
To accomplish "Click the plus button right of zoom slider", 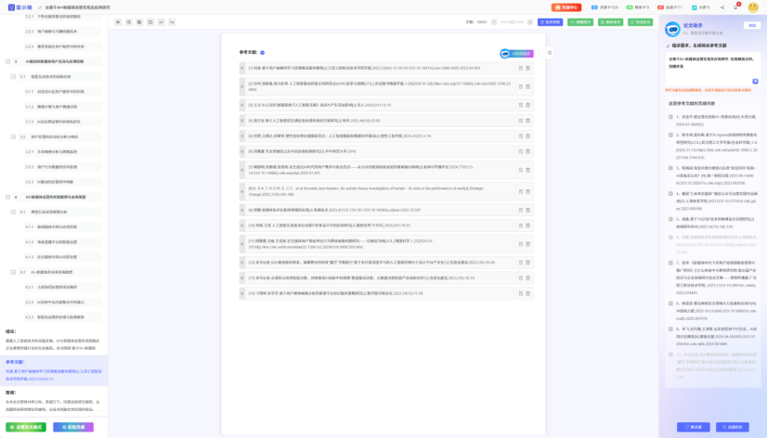I will coord(530,22).
